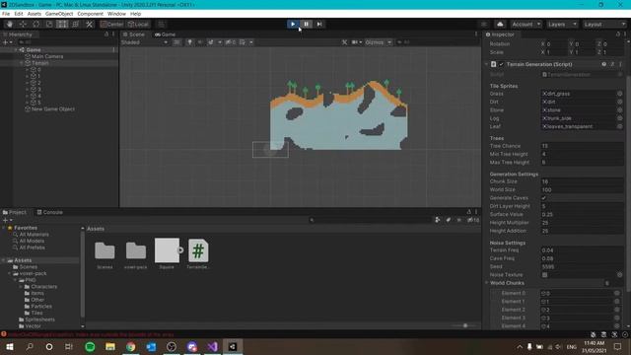
Task: Toggle scene audio icon
Action: [x=199, y=42]
